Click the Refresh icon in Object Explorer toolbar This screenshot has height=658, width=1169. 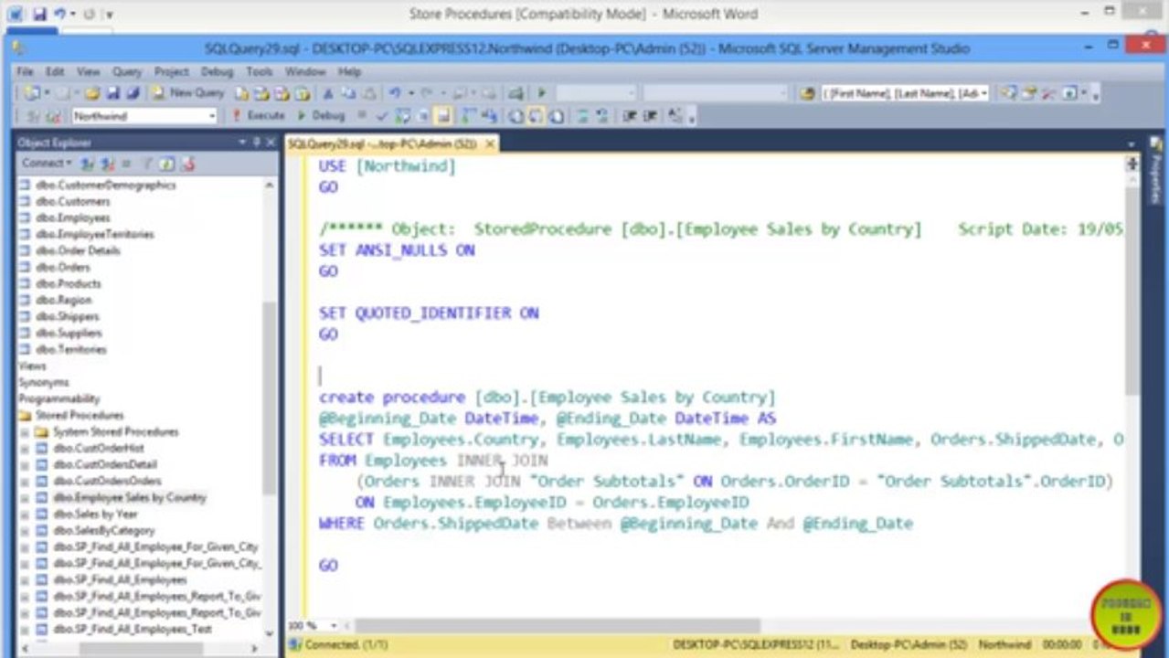pos(167,164)
